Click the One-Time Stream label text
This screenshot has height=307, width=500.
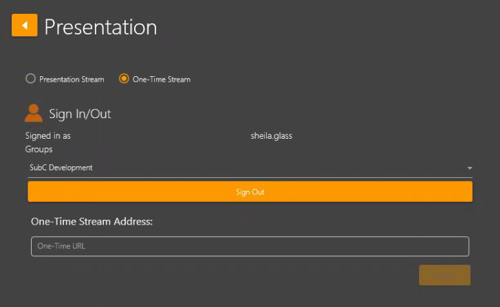161,80
